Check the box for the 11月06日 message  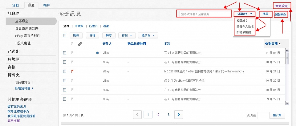click(x=65, y=53)
